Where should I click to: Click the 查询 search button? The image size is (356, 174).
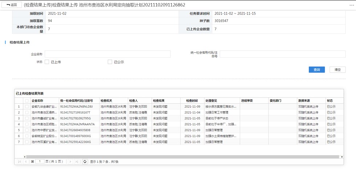pyautogui.click(x=316, y=70)
